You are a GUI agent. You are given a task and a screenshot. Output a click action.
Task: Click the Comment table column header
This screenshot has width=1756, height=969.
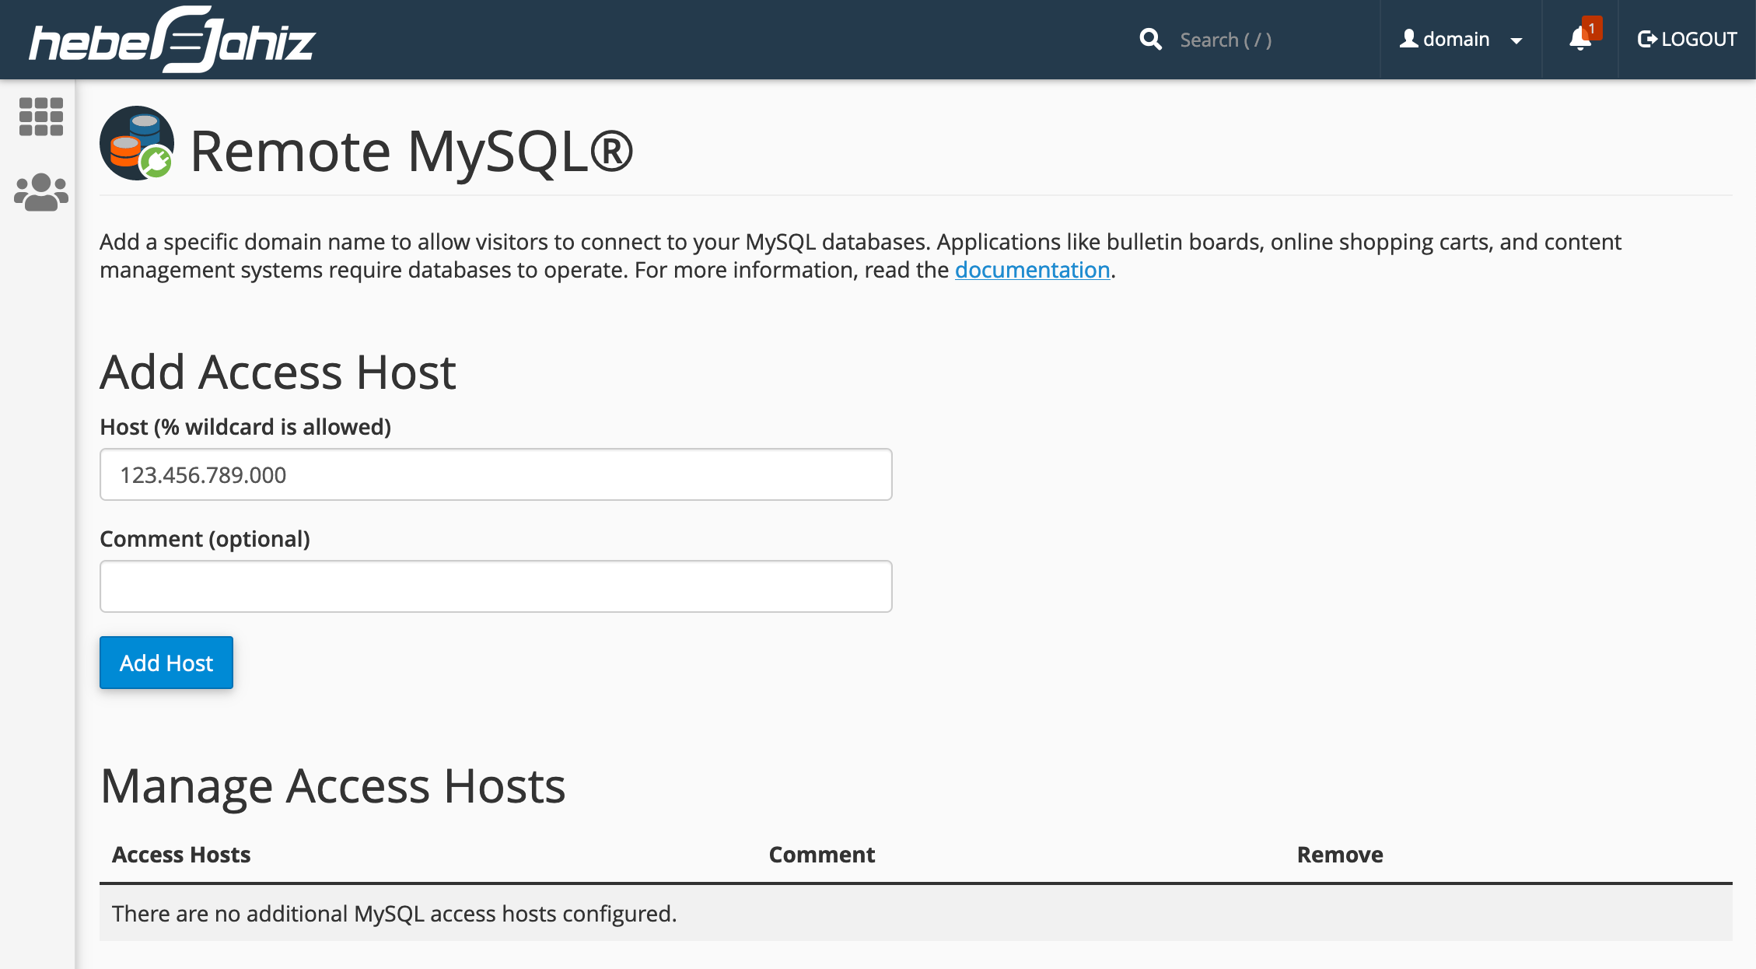(x=821, y=855)
